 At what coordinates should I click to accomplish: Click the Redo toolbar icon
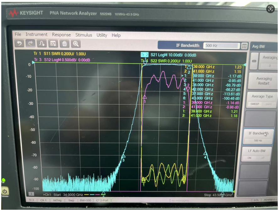(x=30, y=43)
